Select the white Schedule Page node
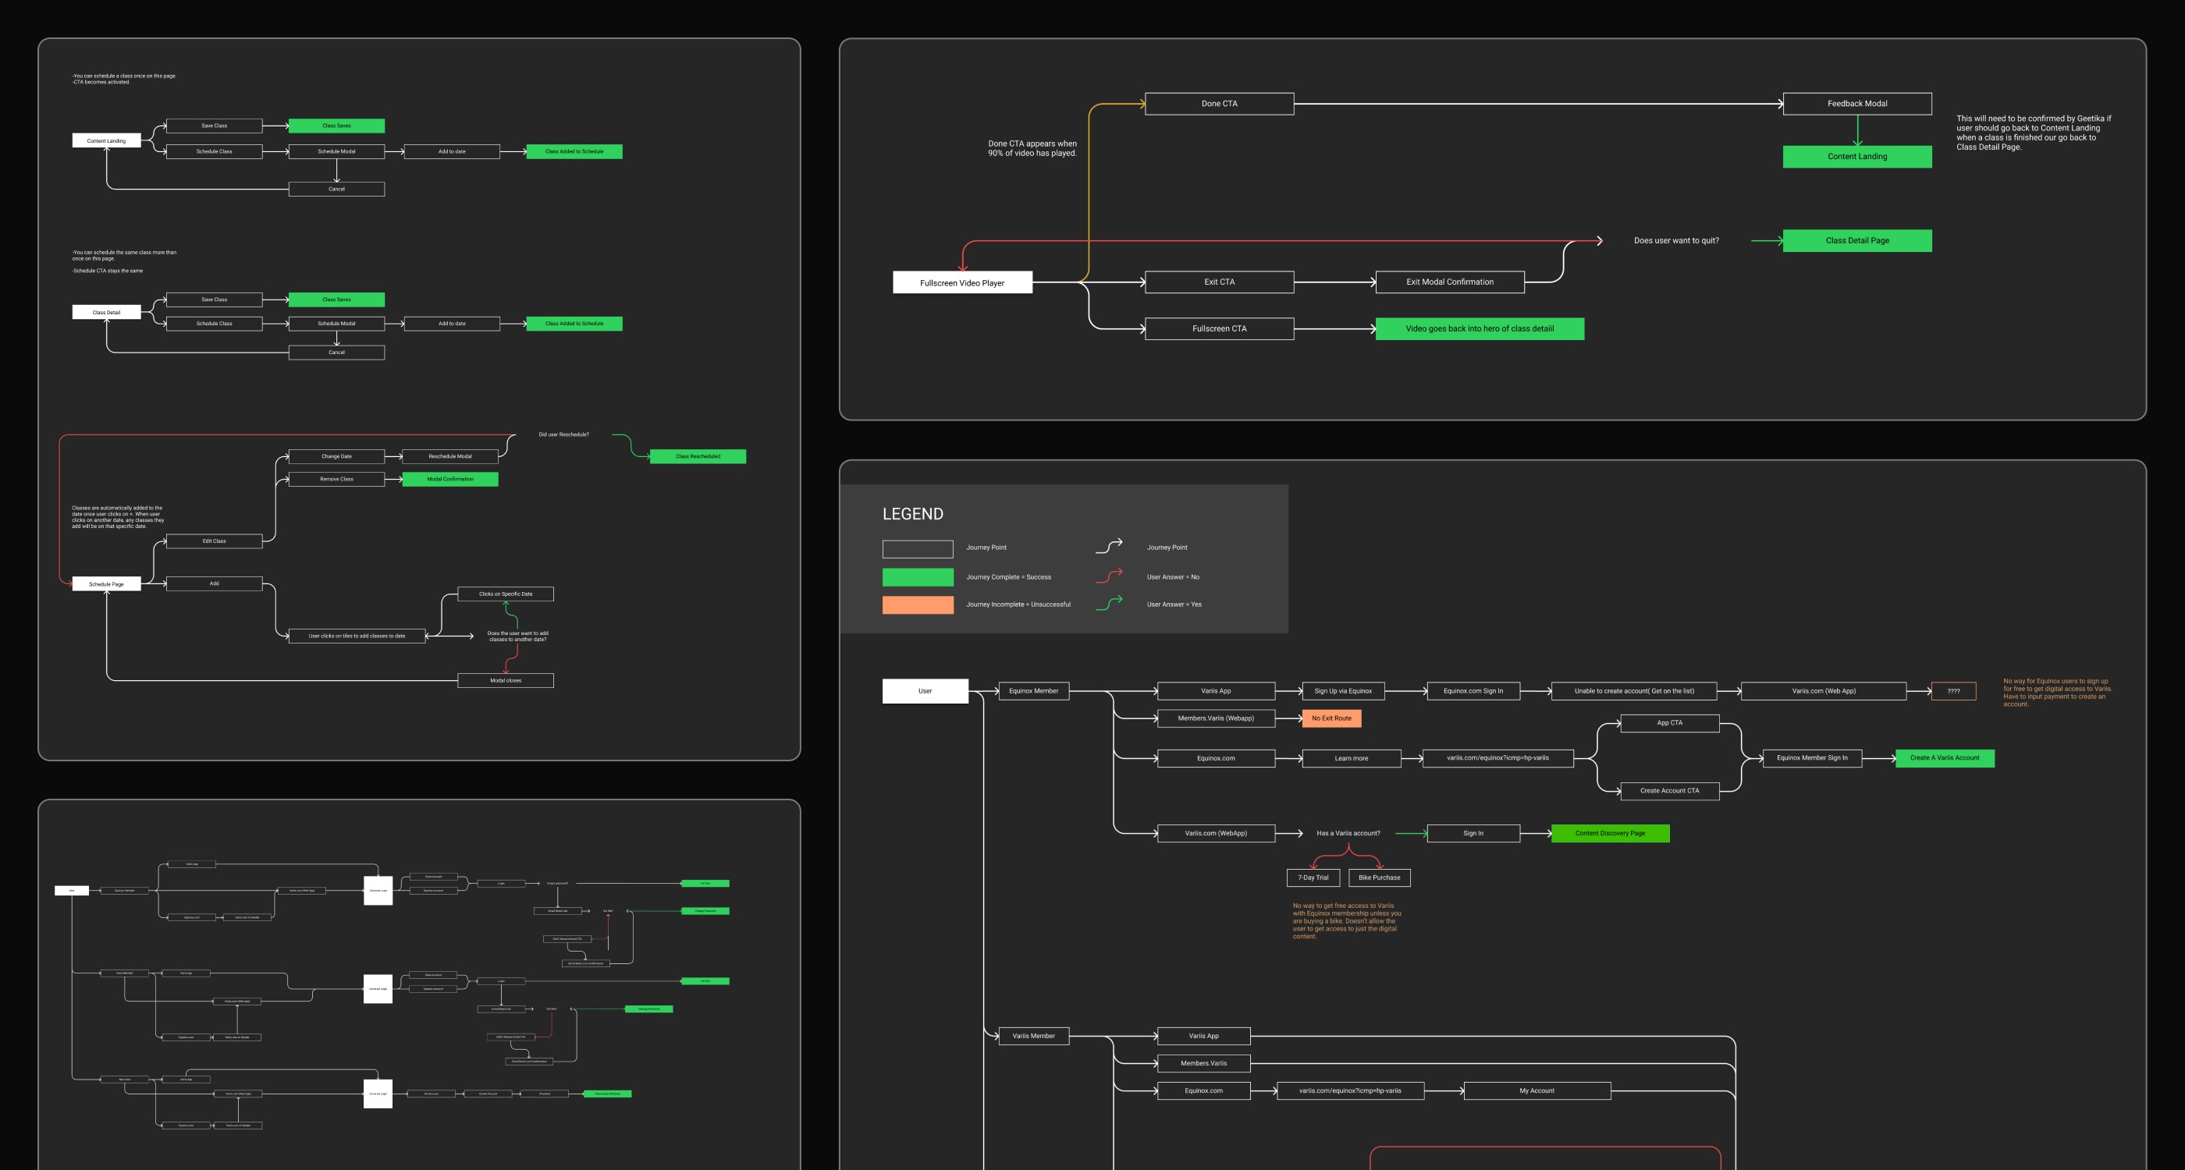The image size is (2185, 1170). 106,584
